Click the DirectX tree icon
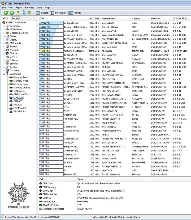This screenshot has width=191, height=220. pos(7,53)
